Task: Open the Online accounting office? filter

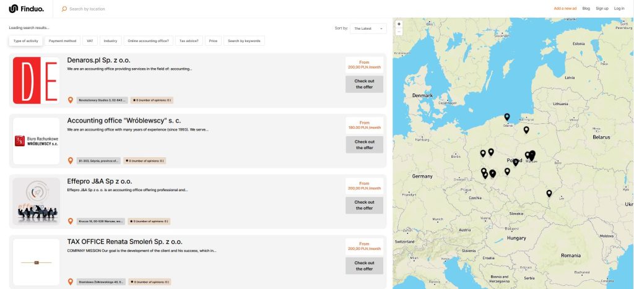Action: (149, 41)
